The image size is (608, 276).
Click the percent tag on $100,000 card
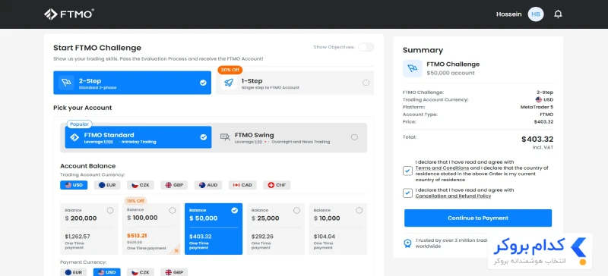(176, 250)
